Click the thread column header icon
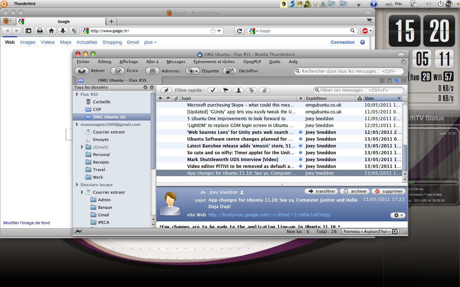 160,98
